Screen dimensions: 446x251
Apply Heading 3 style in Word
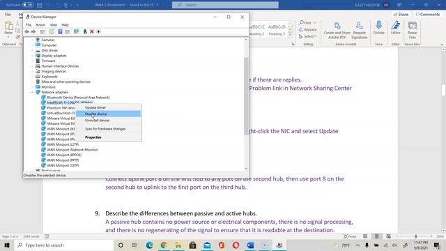tap(277, 30)
